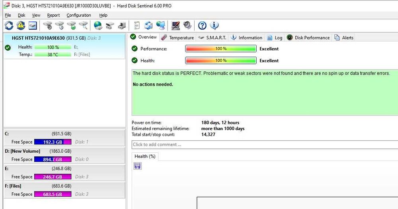Click the 'Excellent' label beside Performance
The height and width of the screenshot is (209, 398).
click(x=269, y=49)
